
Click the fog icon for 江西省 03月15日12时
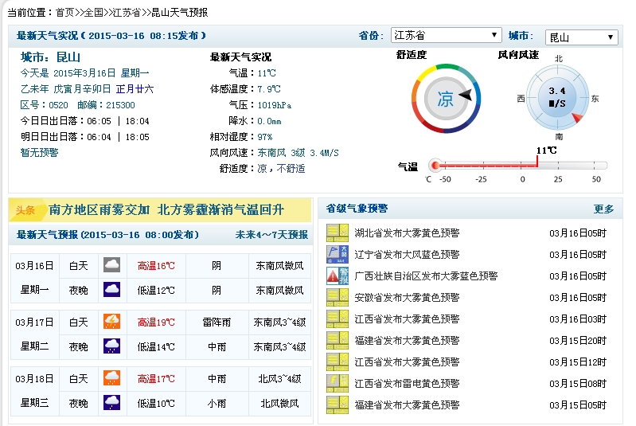[x=338, y=362]
